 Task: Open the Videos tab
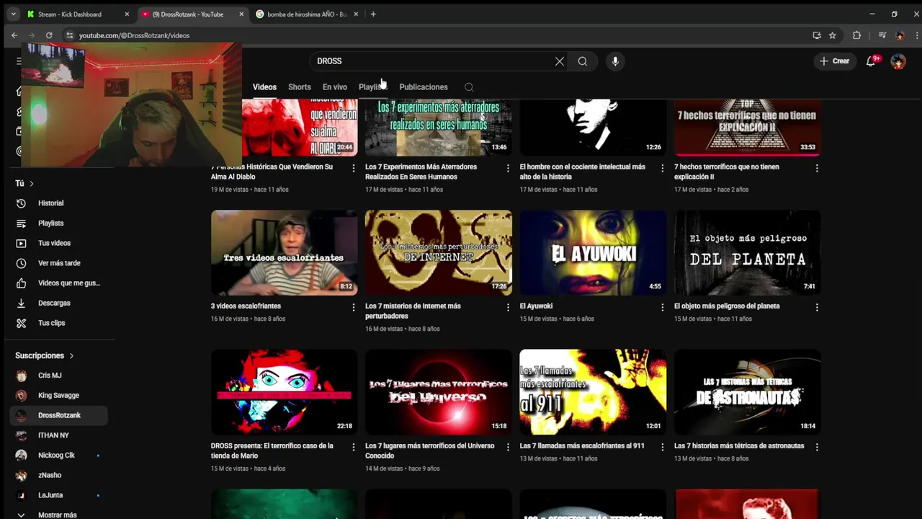[x=264, y=87]
